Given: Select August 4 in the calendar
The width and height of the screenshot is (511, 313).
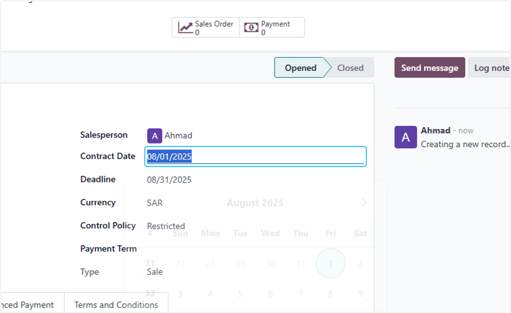Looking at the screenshot, I should (x=210, y=293).
